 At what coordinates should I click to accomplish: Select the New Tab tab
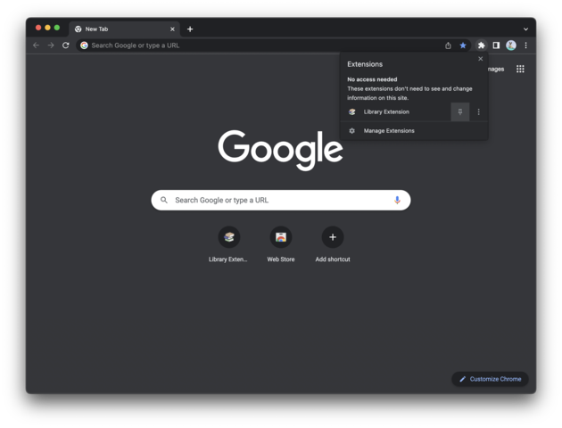(124, 29)
